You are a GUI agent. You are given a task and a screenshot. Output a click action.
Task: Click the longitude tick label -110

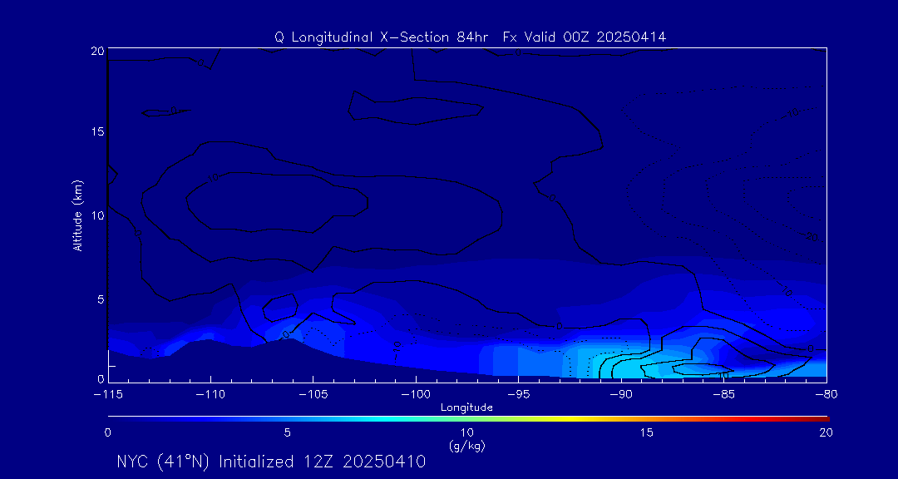pyautogui.click(x=210, y=395)
